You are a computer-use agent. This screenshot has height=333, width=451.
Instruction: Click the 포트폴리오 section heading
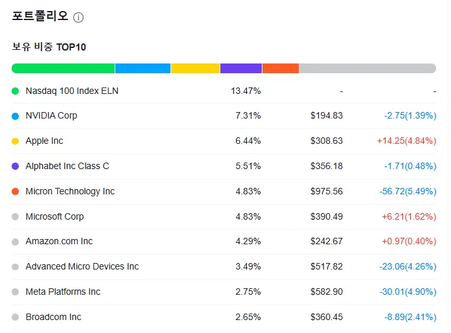tap(40, 16)
